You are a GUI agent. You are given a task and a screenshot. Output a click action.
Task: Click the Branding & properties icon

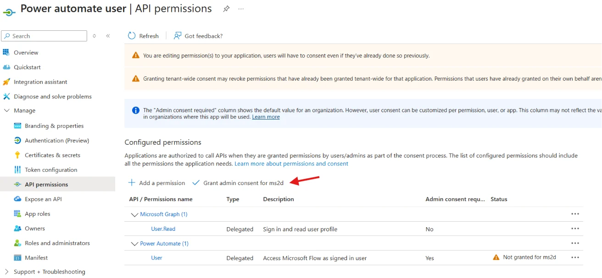pyautogui.click(x=17, y=125)
